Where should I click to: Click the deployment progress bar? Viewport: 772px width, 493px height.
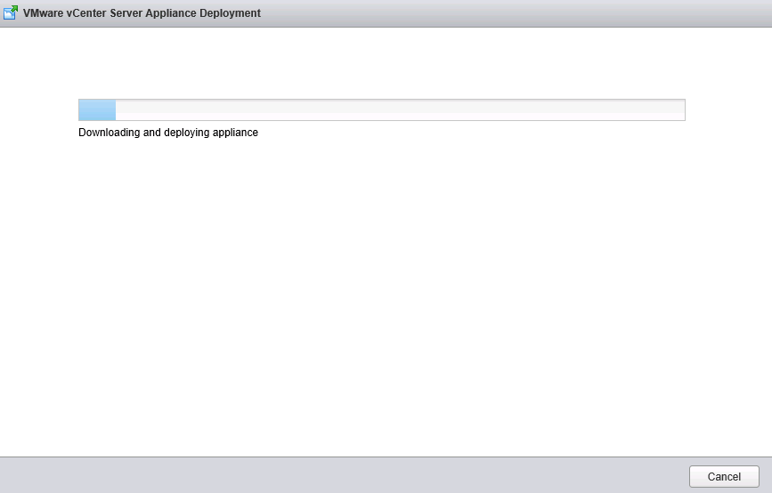382,109
